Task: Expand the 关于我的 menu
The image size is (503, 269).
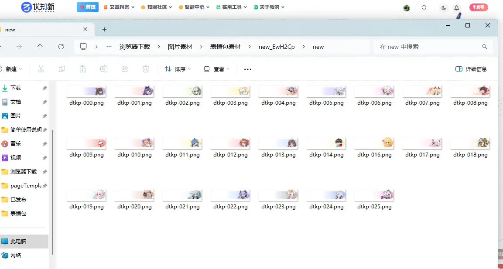Action: (x=269, y=7)
